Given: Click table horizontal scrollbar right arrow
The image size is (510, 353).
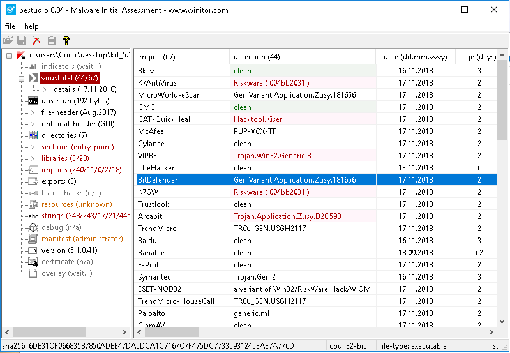Looking at the screenshot, I should [491, 332].
